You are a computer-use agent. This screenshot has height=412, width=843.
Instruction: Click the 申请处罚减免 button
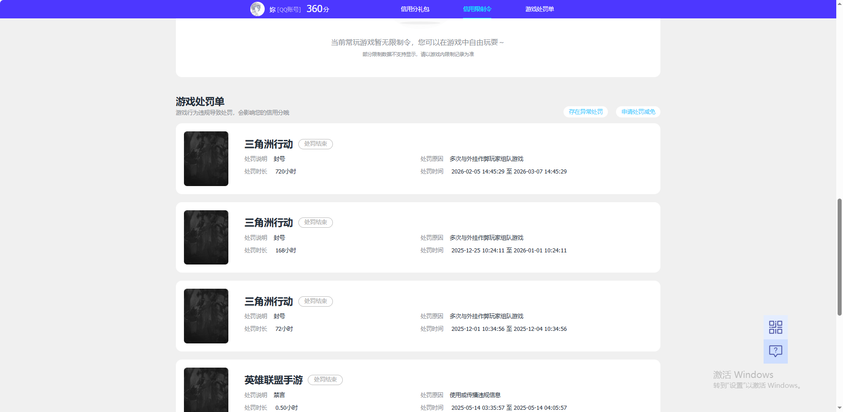pyautogui.click(x=638, y=112)
